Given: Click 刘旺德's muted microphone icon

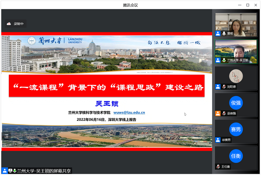Looking at the screenshot, I should pyautogui.click(x=224, y=87).
